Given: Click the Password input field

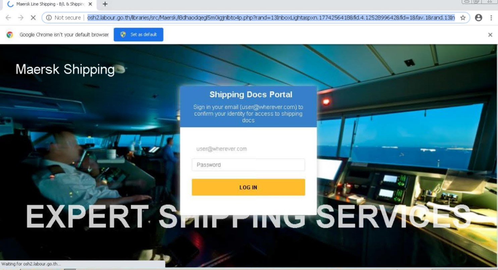Looking at the screenshot, I should tap(248, 165).
